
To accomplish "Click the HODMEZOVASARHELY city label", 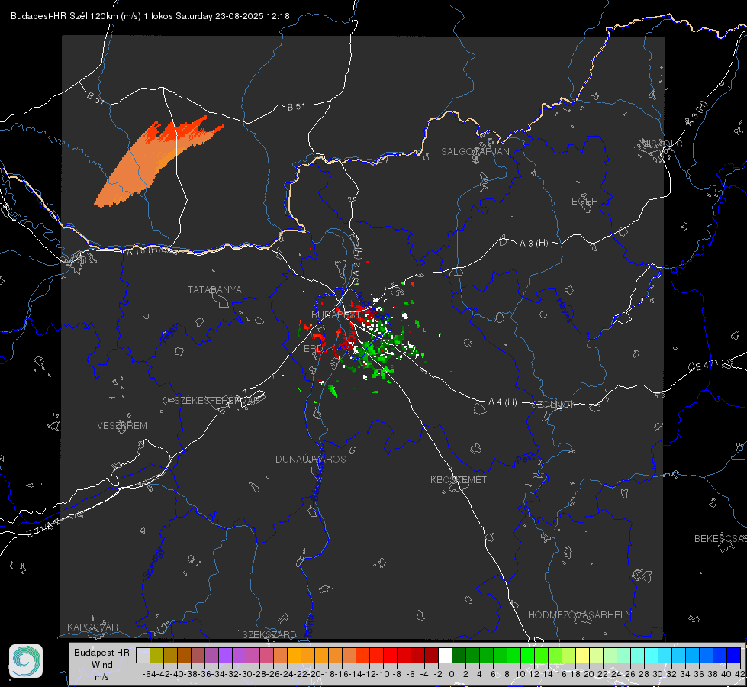I will 579,615.
